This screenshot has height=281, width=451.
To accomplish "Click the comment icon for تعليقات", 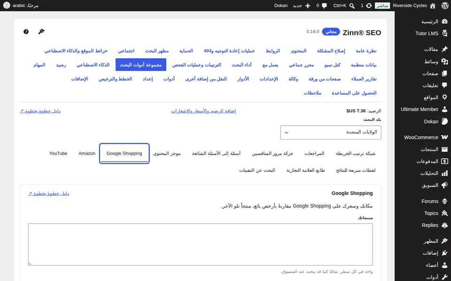I will 445,85.
